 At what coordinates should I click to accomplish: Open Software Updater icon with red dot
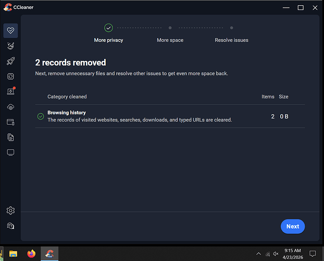click(x=11, y=91)
